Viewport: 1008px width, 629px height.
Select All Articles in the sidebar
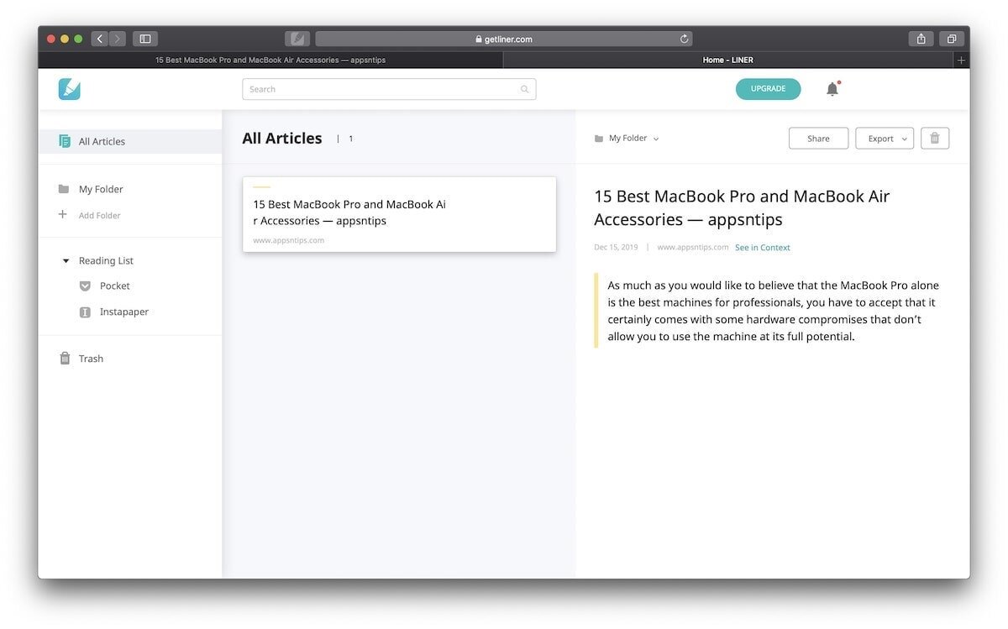[101, 141]
